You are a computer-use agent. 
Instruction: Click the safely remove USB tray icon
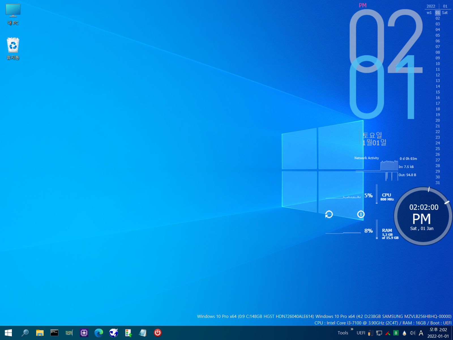pyautogui.click(x=371, y=333)
